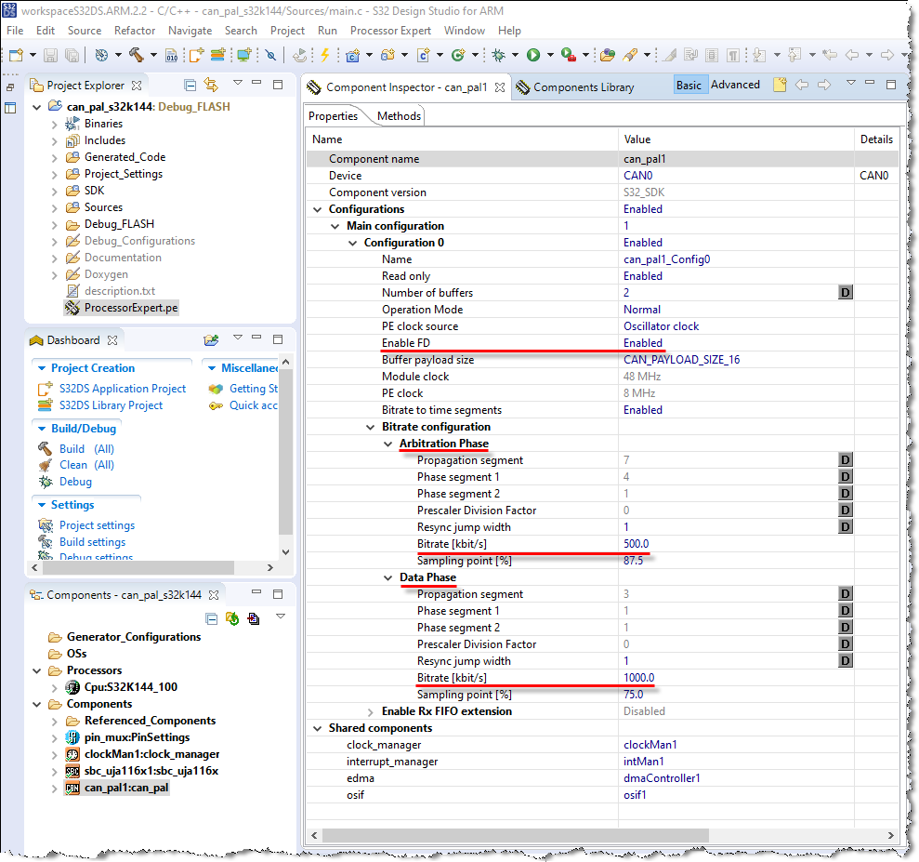The width and height of the screenshot is (919, 862).
Task: Collapse the Shared components group
Action: point(317,728)
